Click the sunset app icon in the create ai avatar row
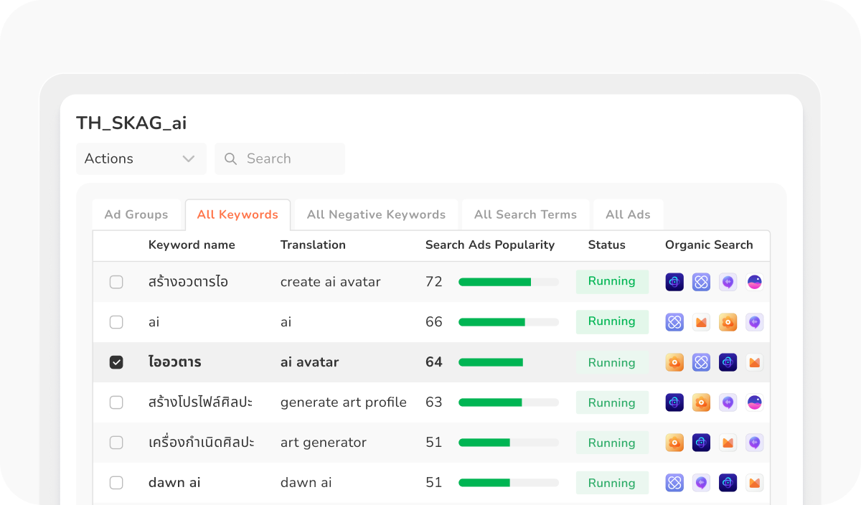 (x=754, y=282)
